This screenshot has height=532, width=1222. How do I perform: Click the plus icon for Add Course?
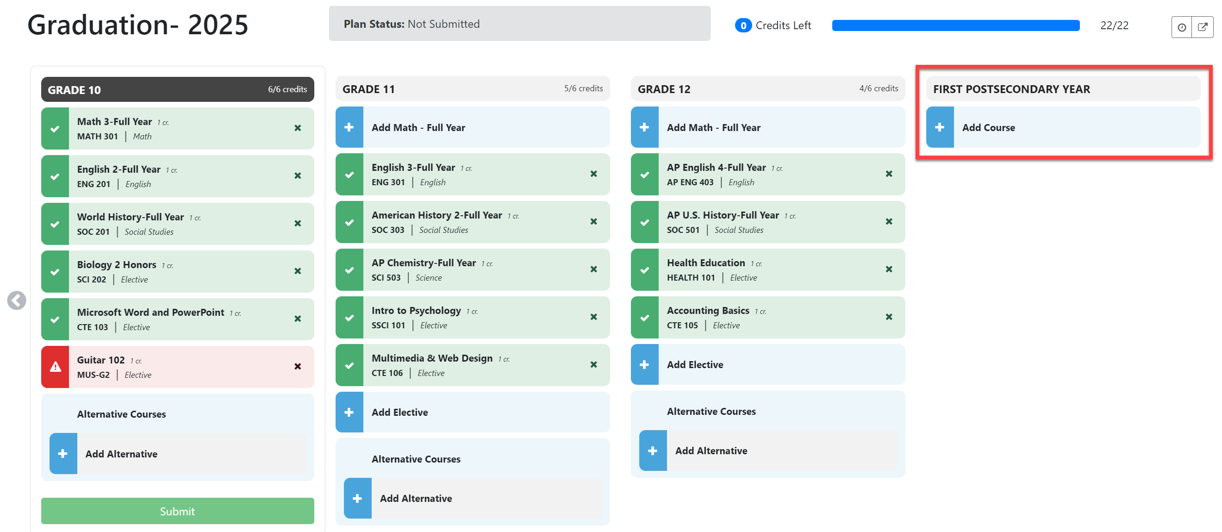pos(940,127)
